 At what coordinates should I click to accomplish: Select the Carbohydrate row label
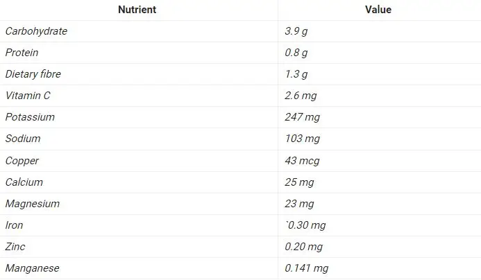pos(36,31)
